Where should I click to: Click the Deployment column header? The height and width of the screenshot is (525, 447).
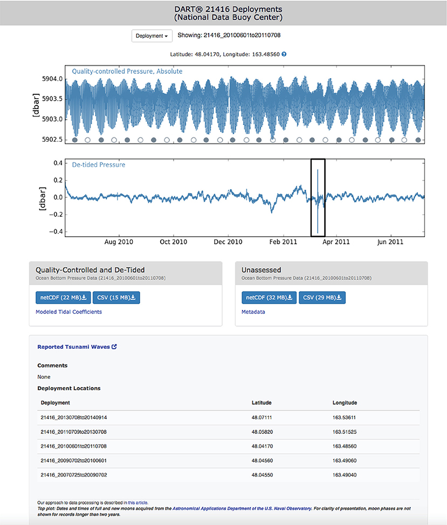[x=55, y=403]
